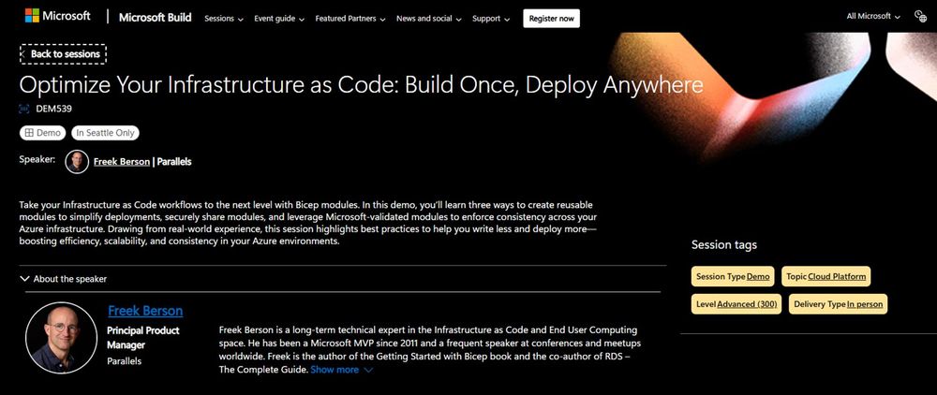Screen dimensions: 937x395
Task: Collapse the About the speaker section
Action: [64, 279]
